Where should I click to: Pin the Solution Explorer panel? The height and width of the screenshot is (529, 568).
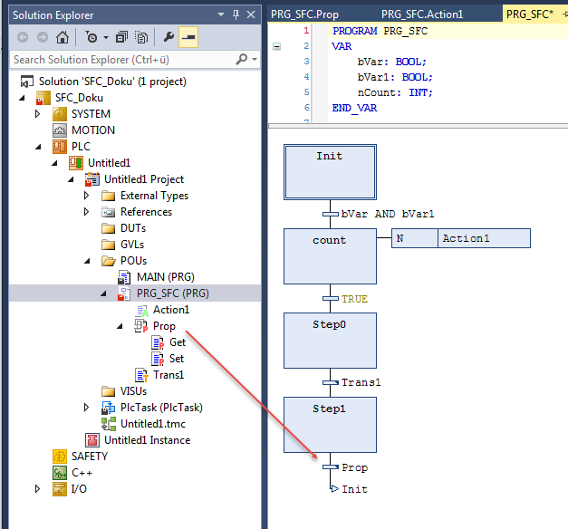[x=236, y=14]
